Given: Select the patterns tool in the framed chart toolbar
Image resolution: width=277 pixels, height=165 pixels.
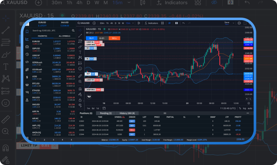Looking at the screenshot, I should 80,58.
